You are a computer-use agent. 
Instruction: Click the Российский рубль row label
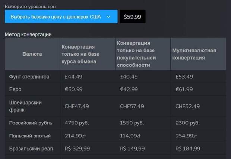31,123
